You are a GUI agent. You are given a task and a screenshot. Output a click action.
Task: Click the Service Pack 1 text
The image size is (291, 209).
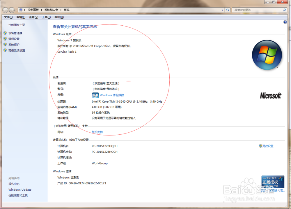pyautogui.click(x=67, y=52)
